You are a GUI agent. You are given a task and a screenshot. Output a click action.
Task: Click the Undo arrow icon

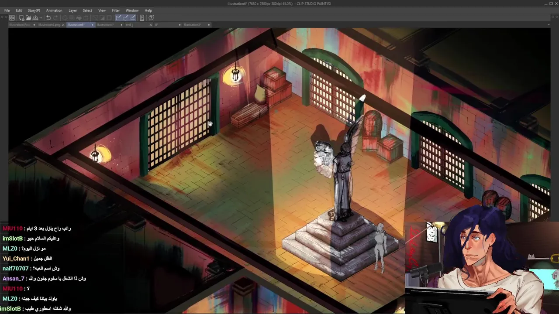[48, 18]
